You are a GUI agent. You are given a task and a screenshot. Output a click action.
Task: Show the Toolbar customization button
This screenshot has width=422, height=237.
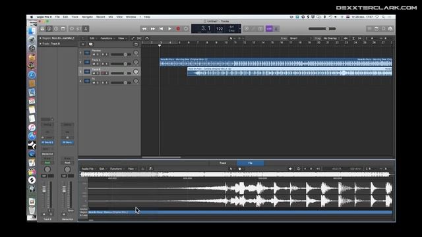click(x=63, y=29)
